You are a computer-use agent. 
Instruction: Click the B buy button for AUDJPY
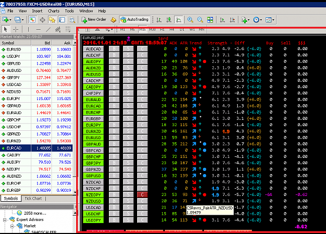click(x=114, y=61)
